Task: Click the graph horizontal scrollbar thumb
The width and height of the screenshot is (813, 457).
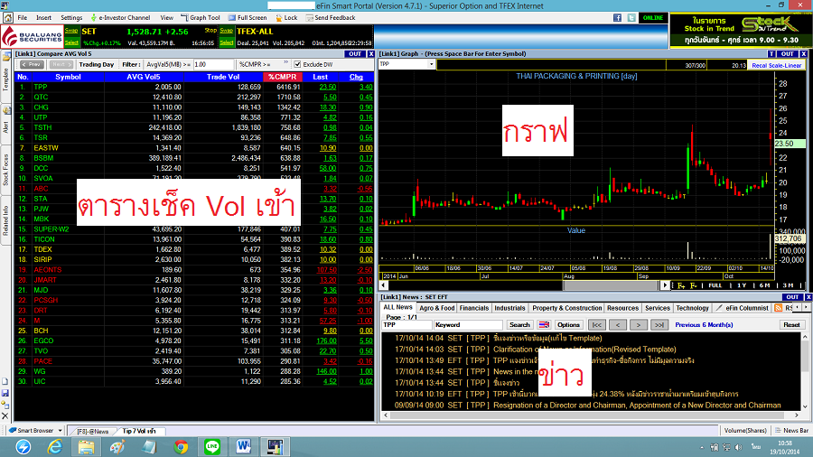Action: [x=611, y=285]
